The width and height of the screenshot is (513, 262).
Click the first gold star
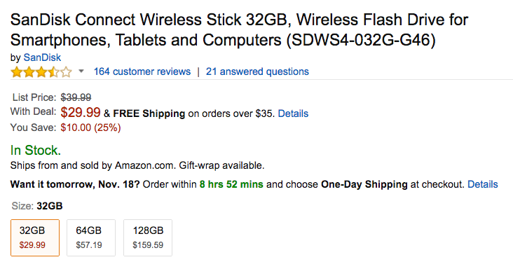[x=16, y=71]
